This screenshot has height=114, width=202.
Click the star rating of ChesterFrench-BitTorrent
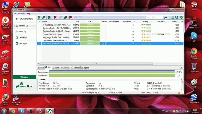[x=146, y=34]
